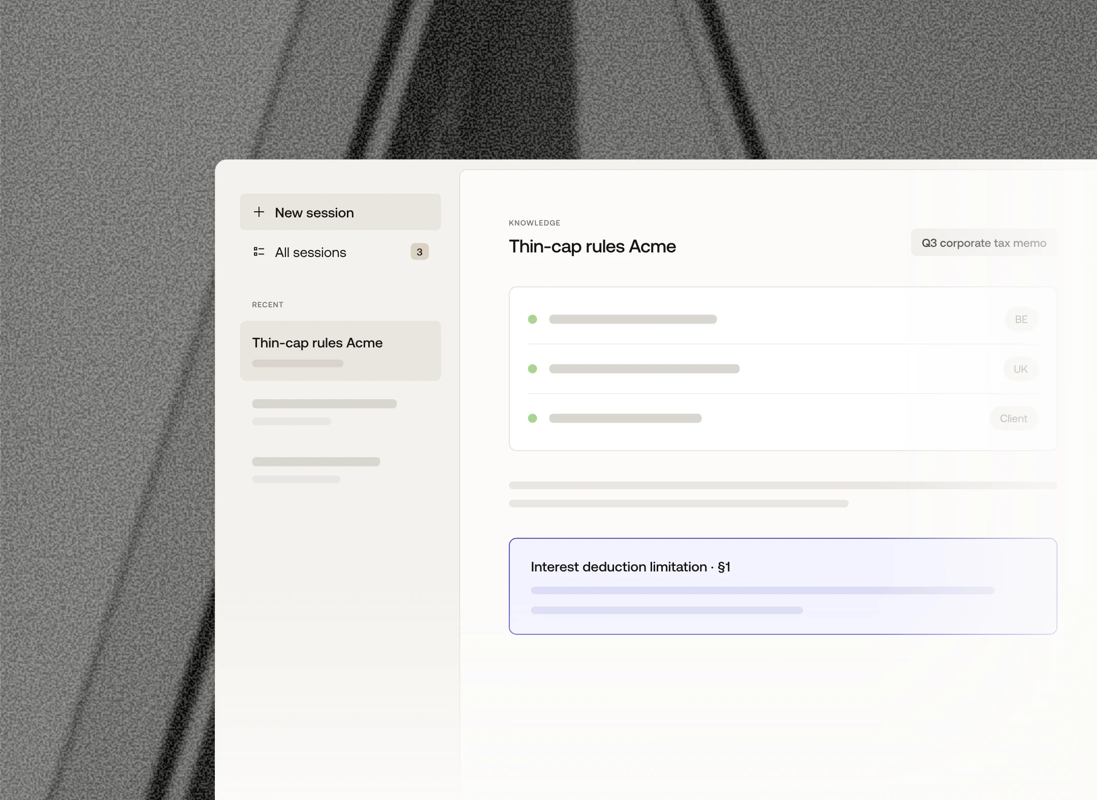Screen dimensions: 1097x800
Task: Start a New session
Action: click(x=340, y=212)
